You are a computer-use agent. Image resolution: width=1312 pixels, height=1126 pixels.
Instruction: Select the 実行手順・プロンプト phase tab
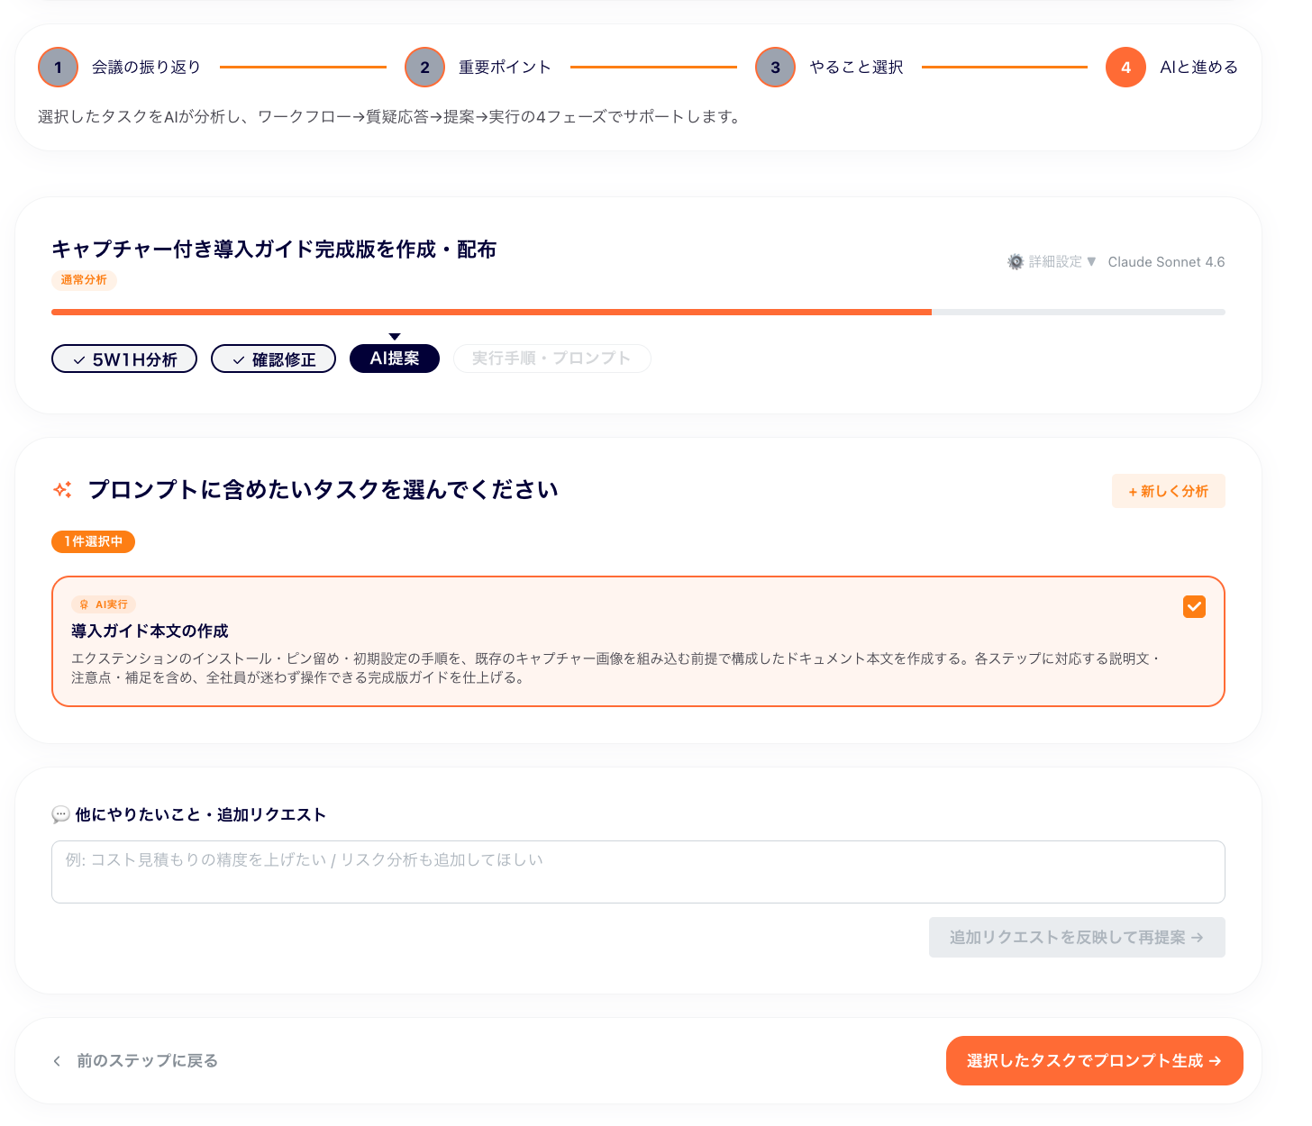(x=551, y=359)
